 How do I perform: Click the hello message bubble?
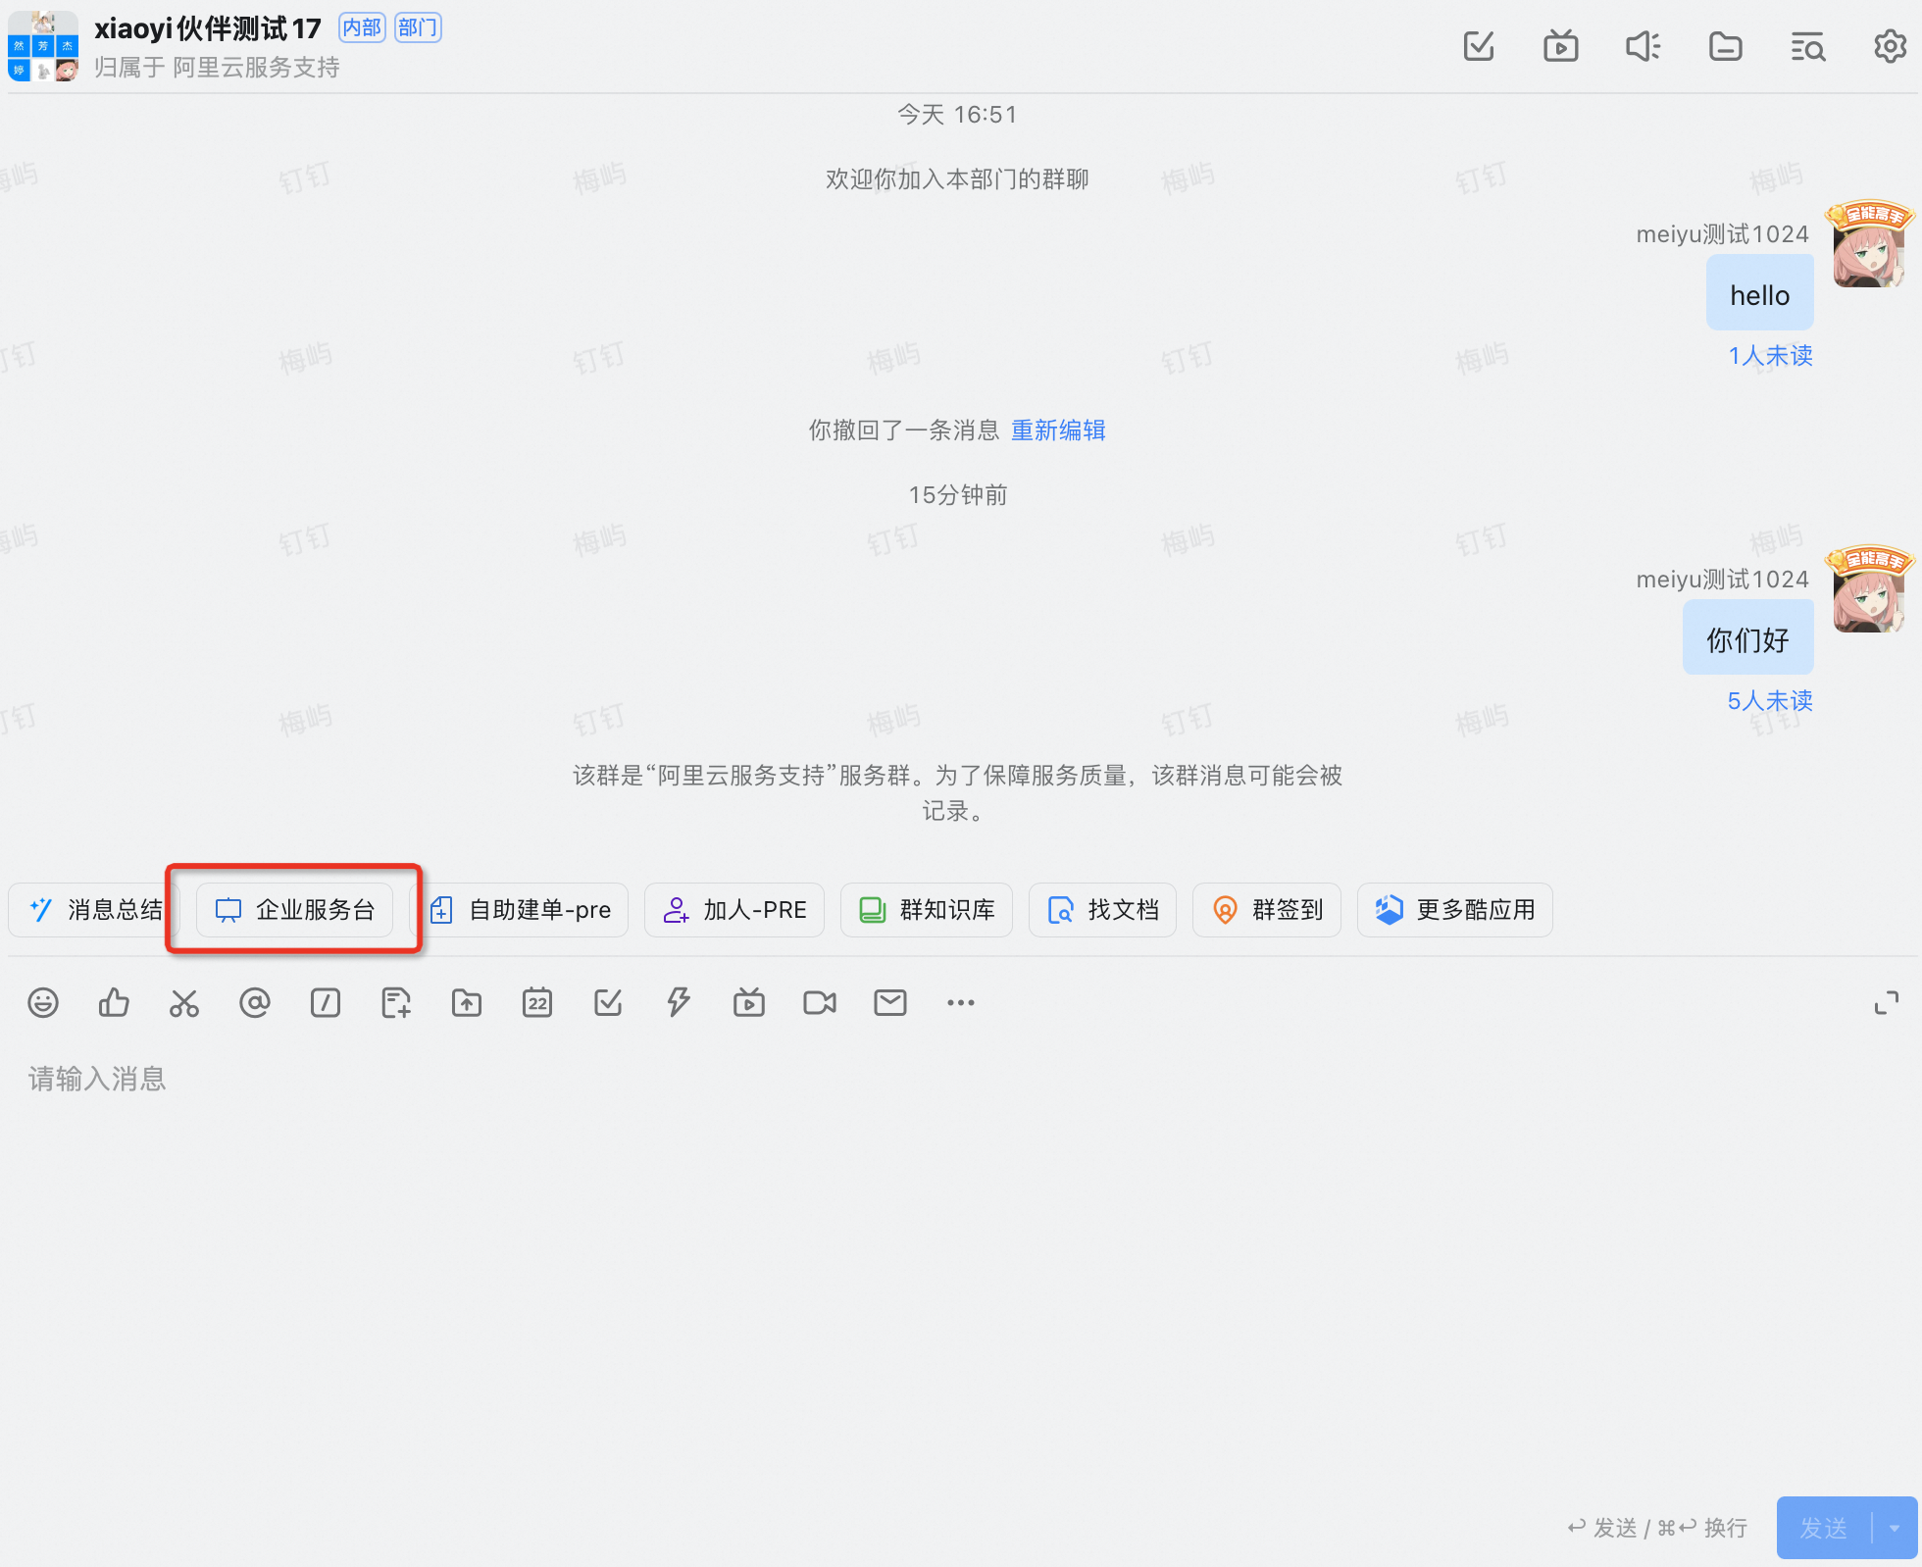(x=1760, y=293)
